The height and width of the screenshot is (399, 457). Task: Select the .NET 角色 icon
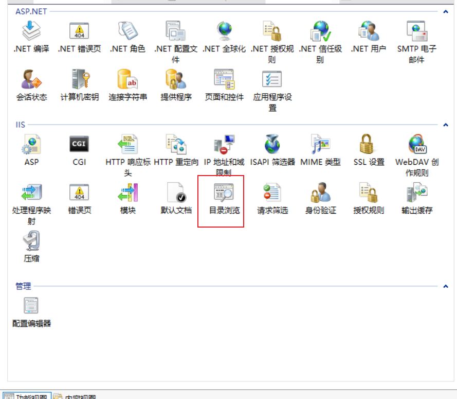coord(127,31)
